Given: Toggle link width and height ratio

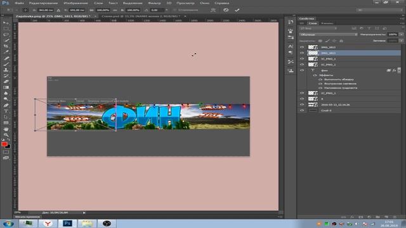Looking at the screenshot, I should 115,10.
